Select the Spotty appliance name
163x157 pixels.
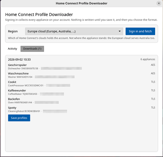pyautogui.click(x=12, y=108)
